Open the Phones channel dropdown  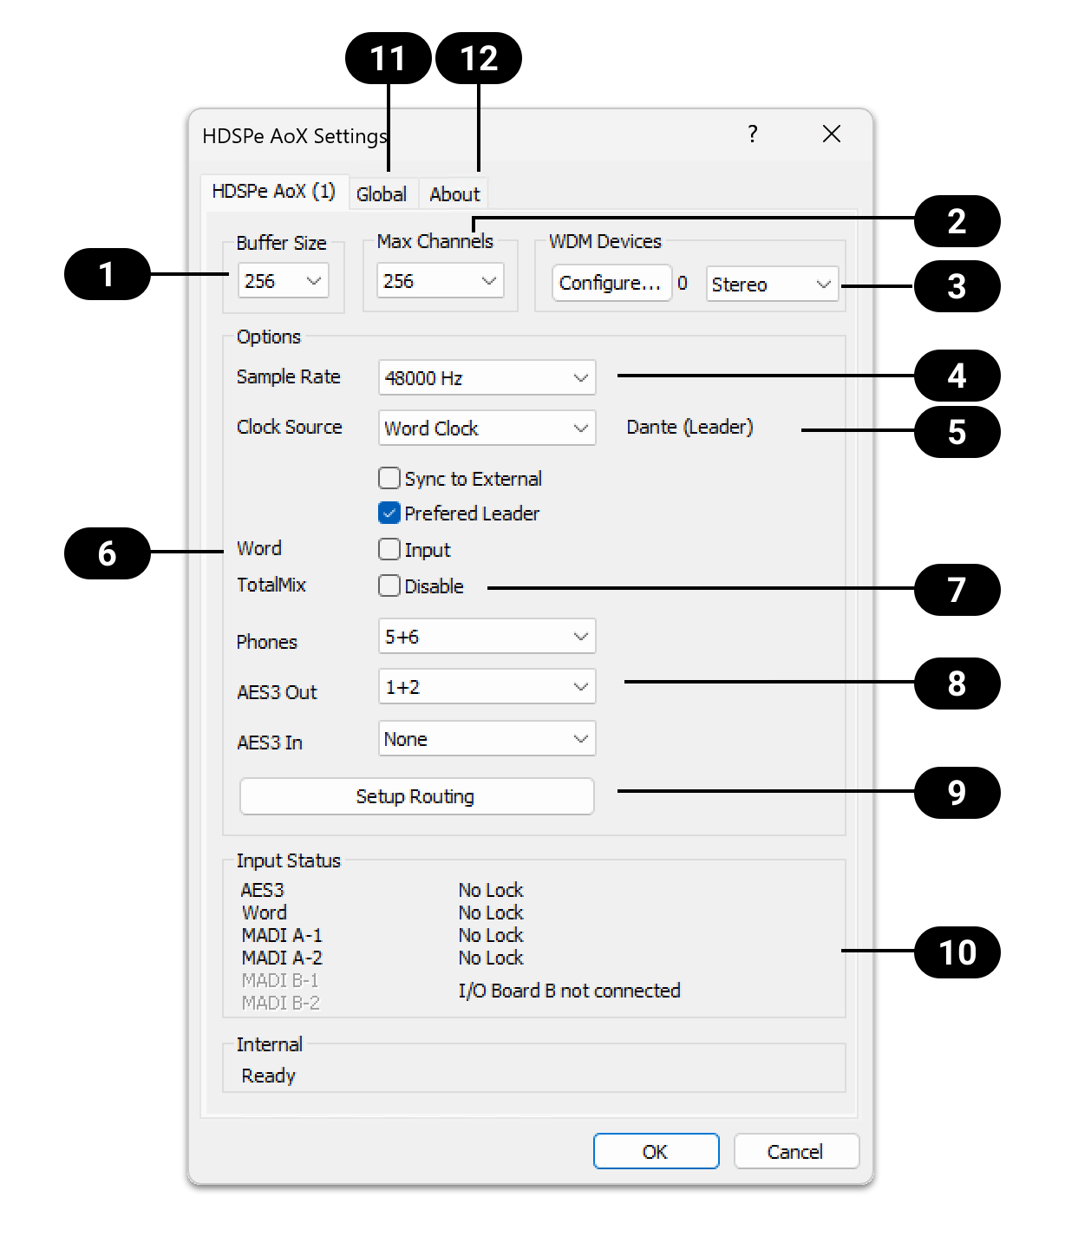pos(487,637)
